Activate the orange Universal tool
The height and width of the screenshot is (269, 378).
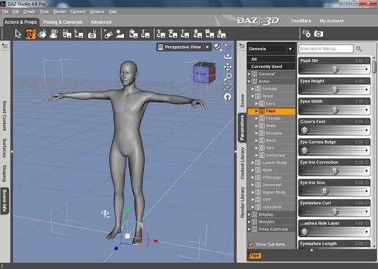(x=30, y=34)
